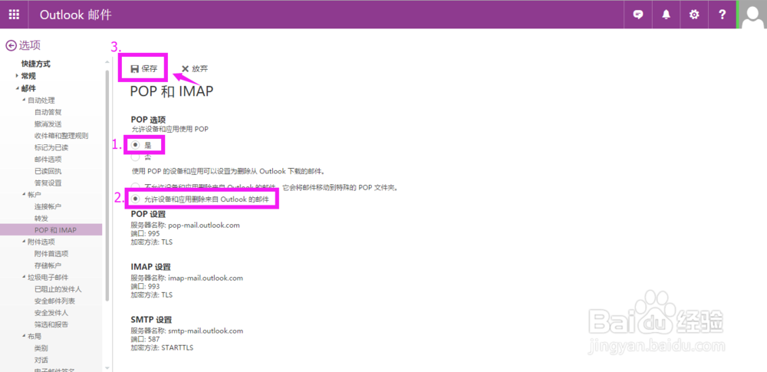This screenshot has height=372, width=767.
Task: Open the Skype chat icon in header
Action: coord(638,15)
